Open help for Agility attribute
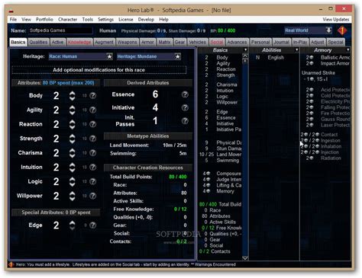The height and width of the screenshot is (278, 362). (93, 110)
